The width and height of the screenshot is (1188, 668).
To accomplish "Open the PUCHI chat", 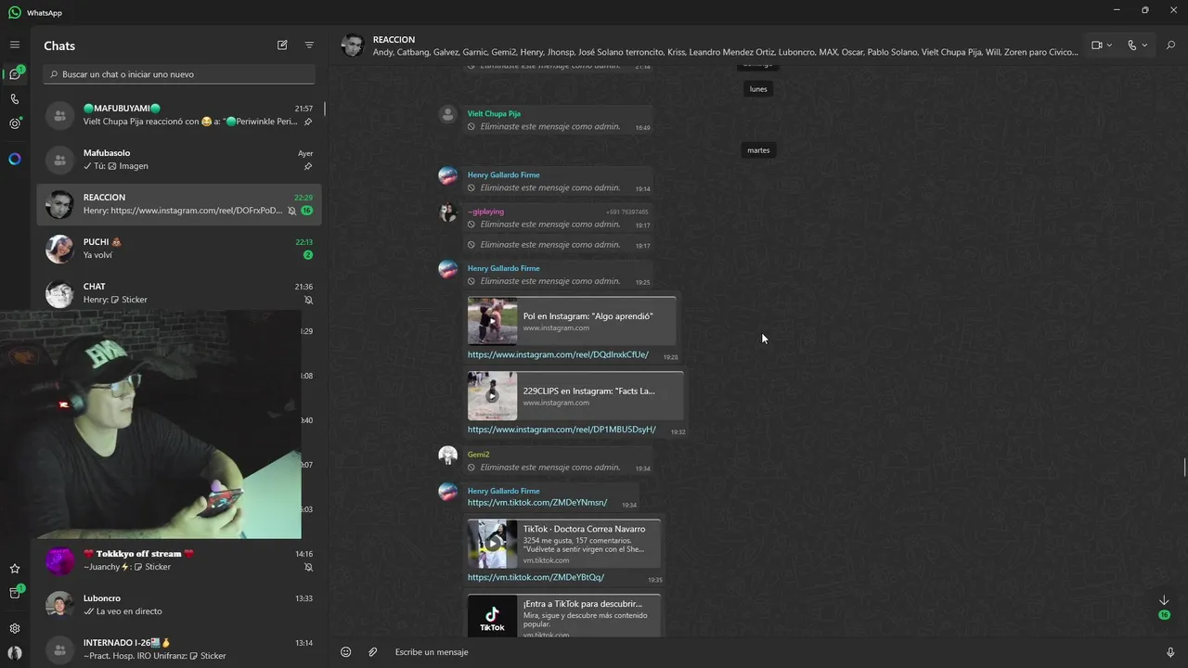I will (179, 249).
